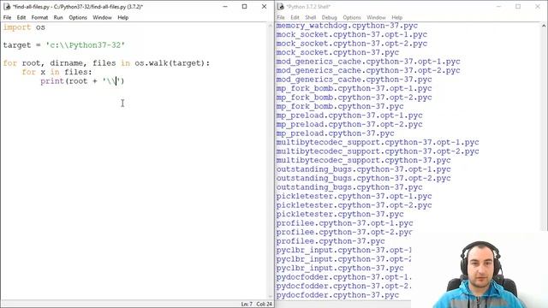
Task: Click multibytecodec_support.cpython-37.opt-2.pyc line
Action: coord(378,151)
